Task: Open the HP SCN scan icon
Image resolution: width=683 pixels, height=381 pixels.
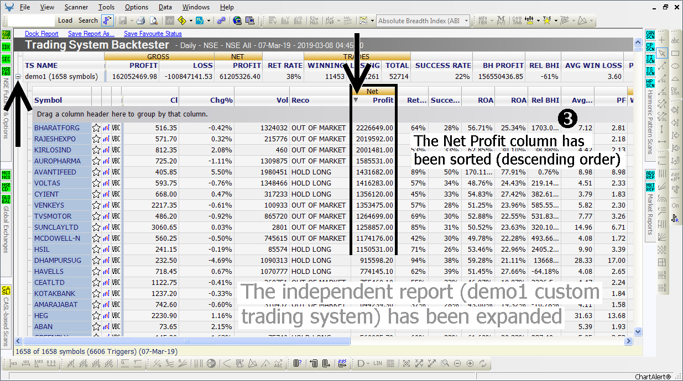Action: tap(650, 83)
